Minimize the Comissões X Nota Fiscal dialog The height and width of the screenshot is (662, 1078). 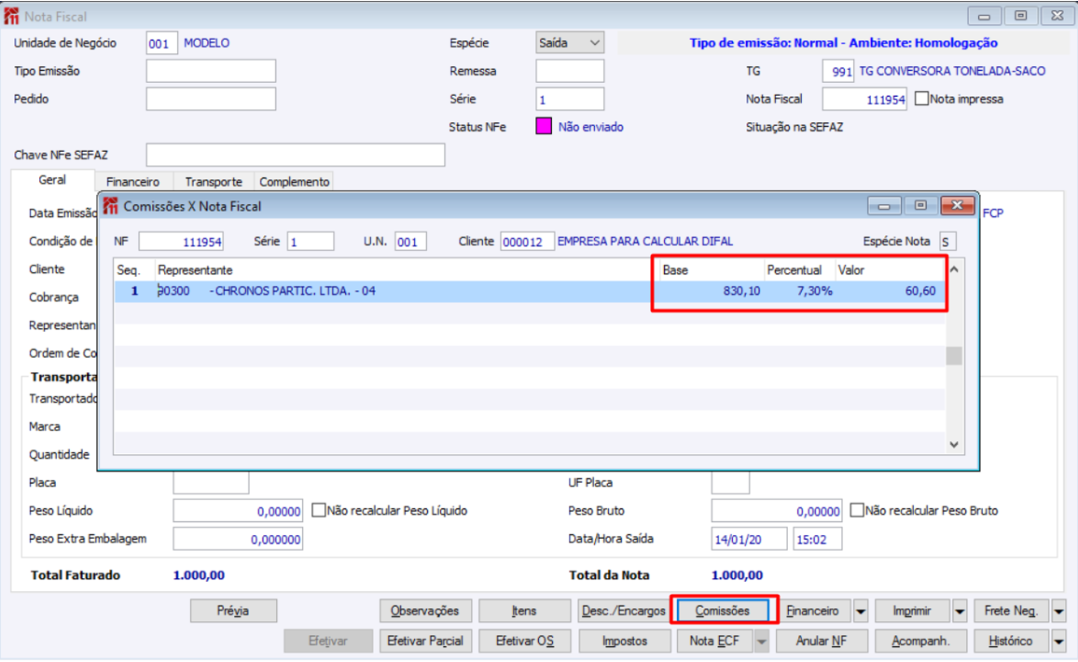click(884, 205)
